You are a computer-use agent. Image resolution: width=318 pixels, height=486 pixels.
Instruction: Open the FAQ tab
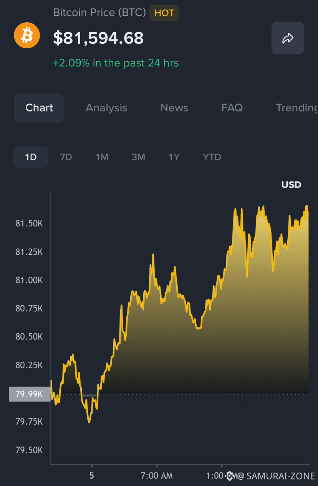point(232,108)
